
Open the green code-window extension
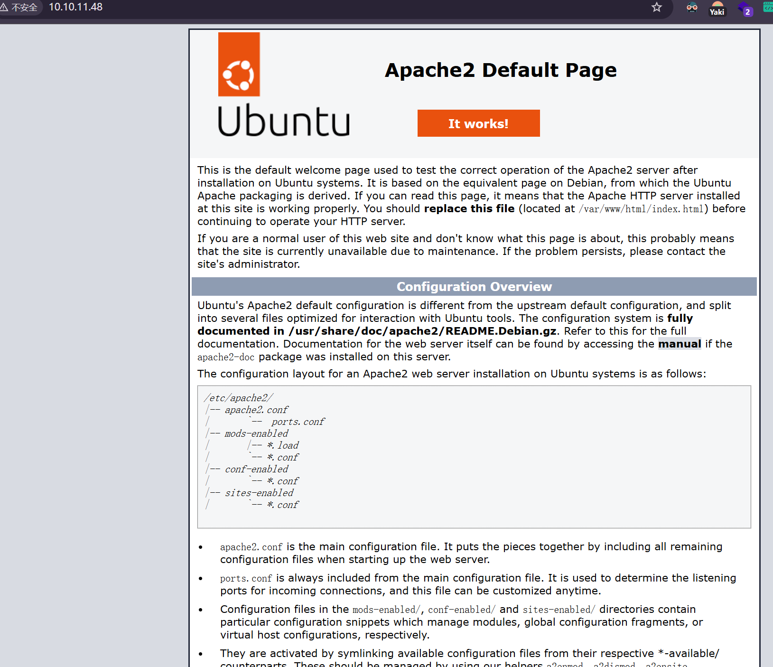[x=768, y=7]
